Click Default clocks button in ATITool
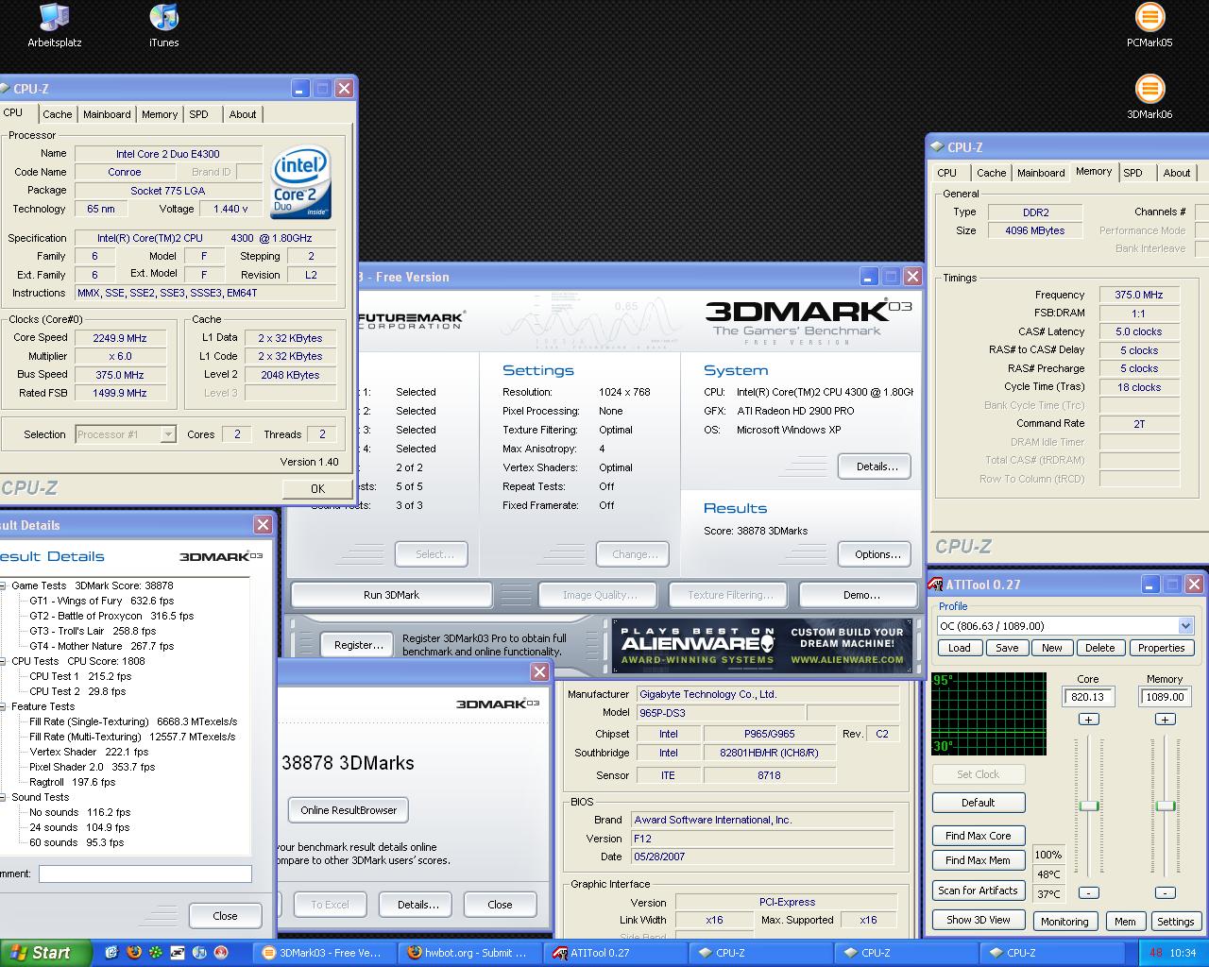Viewport: 1209px width, 967px height. (x=978, y=803)
